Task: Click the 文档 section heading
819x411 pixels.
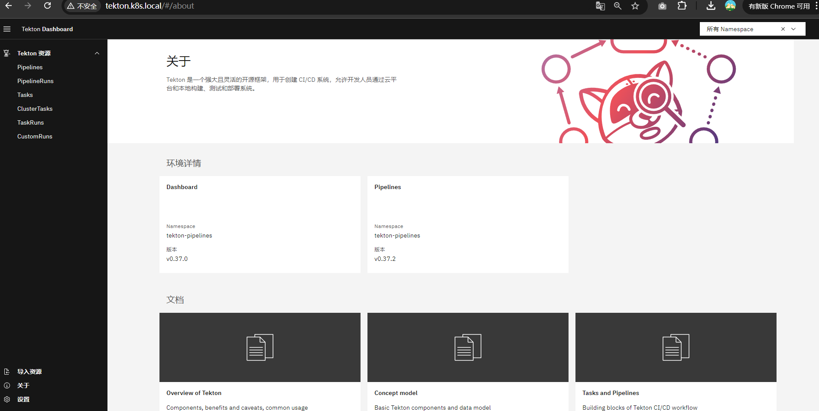Action: pyautogui.click(x=175, y=300)
